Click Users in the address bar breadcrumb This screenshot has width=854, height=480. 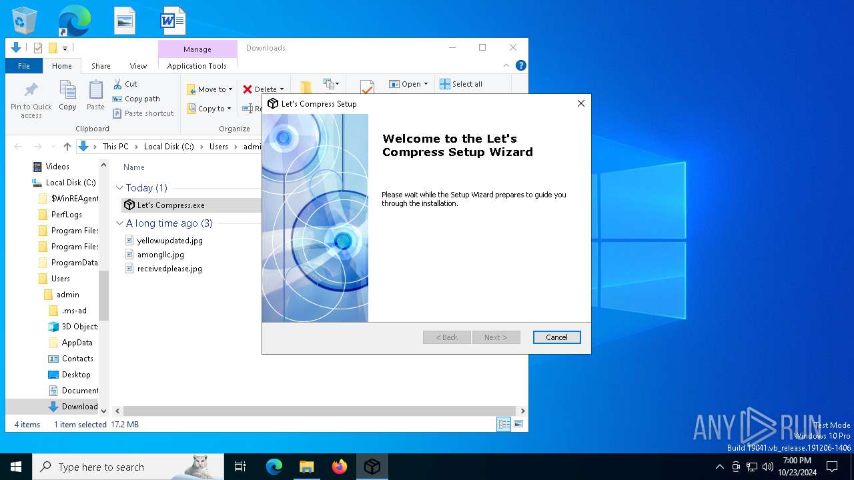[x=219, y=147]
